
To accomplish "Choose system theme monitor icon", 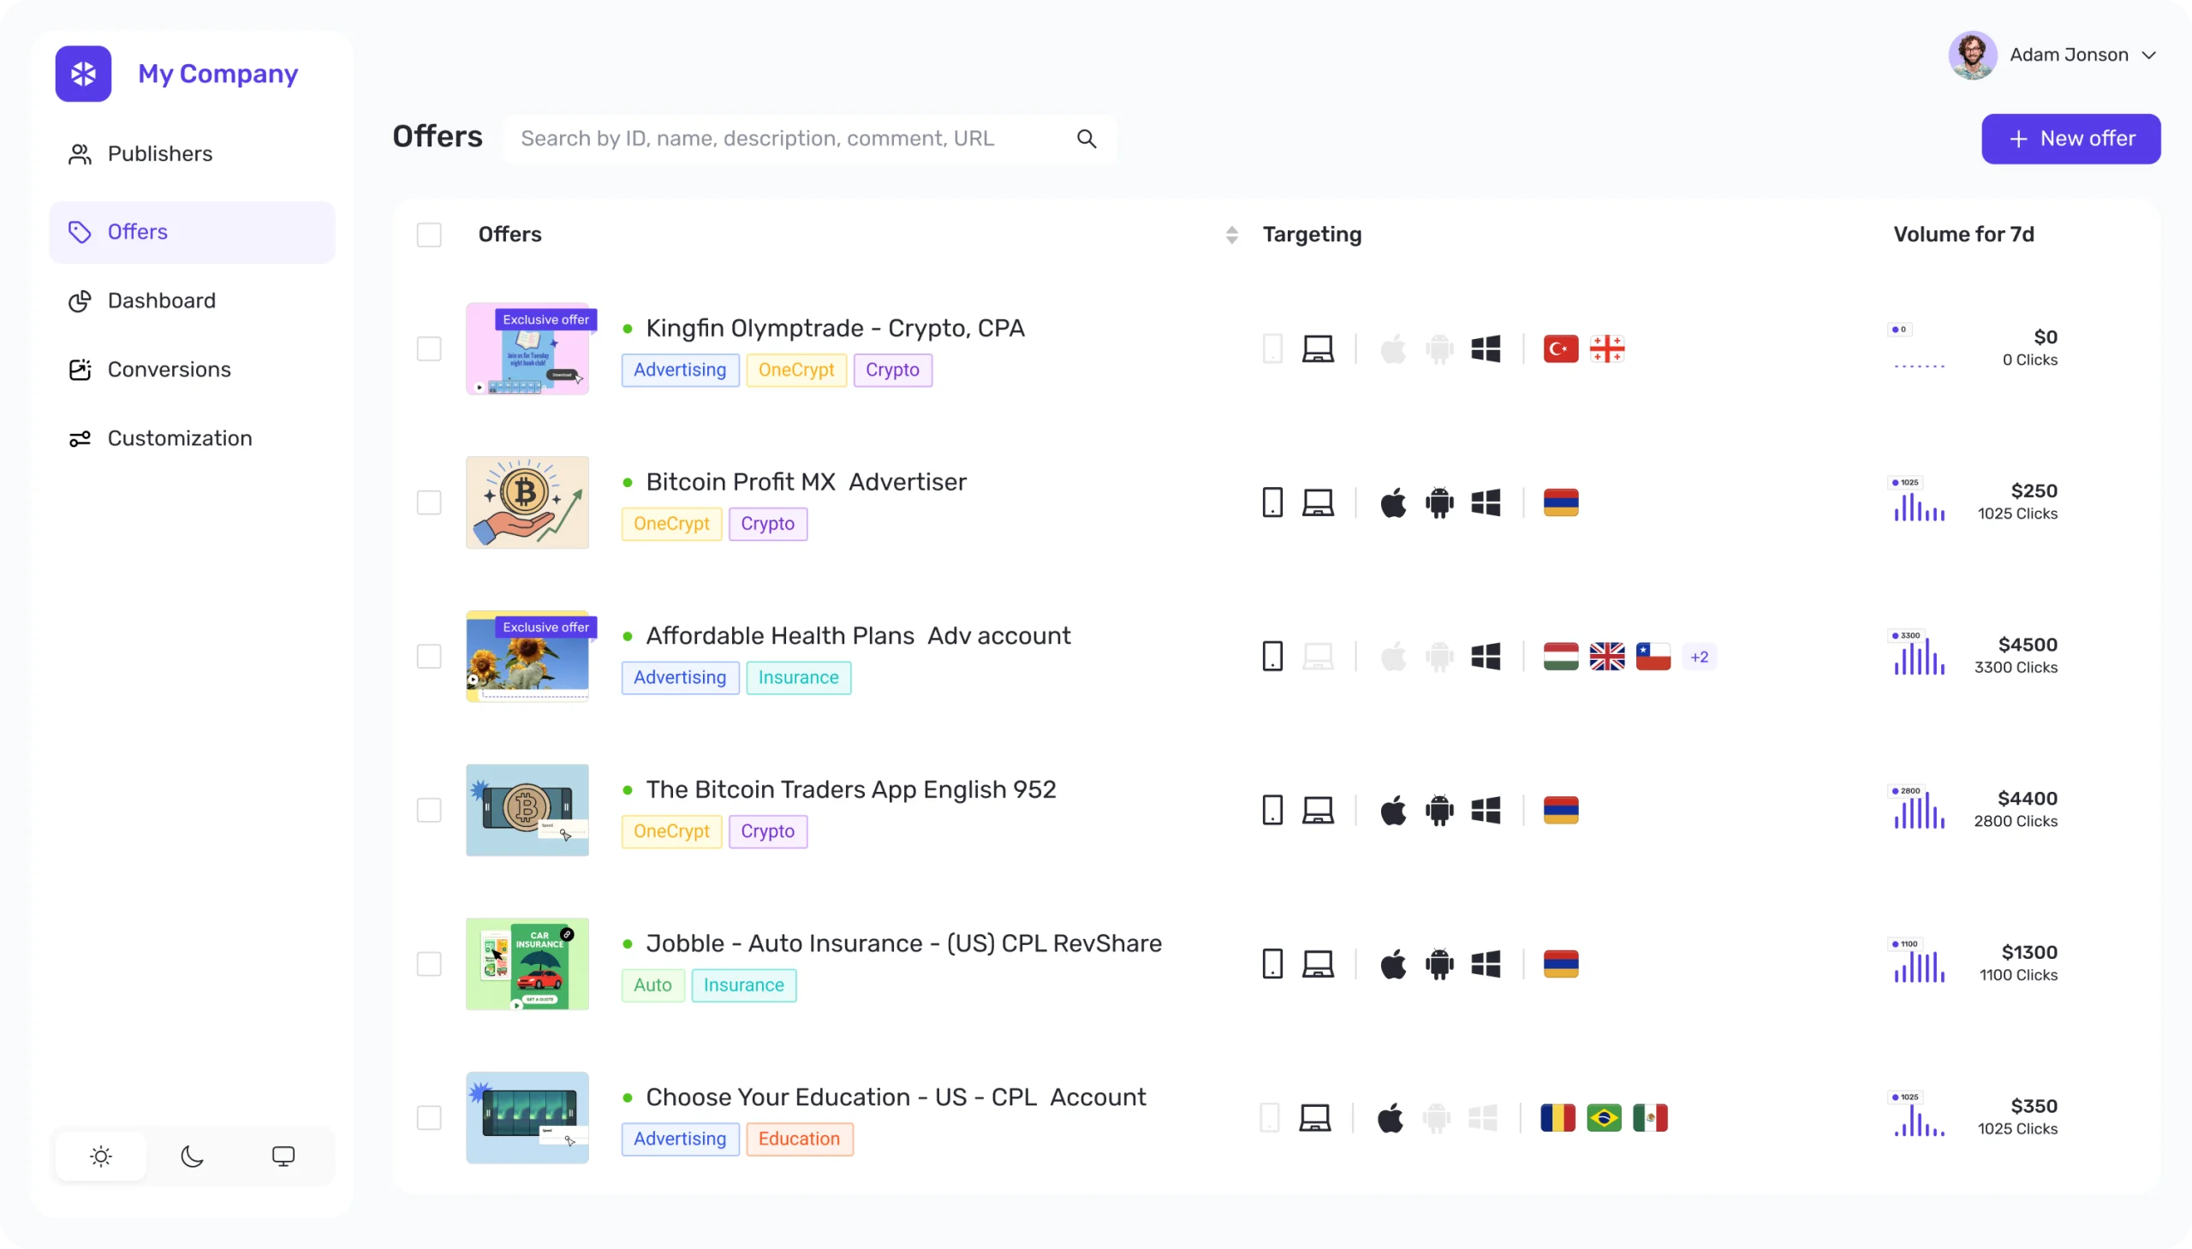I will pos(283,1157).
